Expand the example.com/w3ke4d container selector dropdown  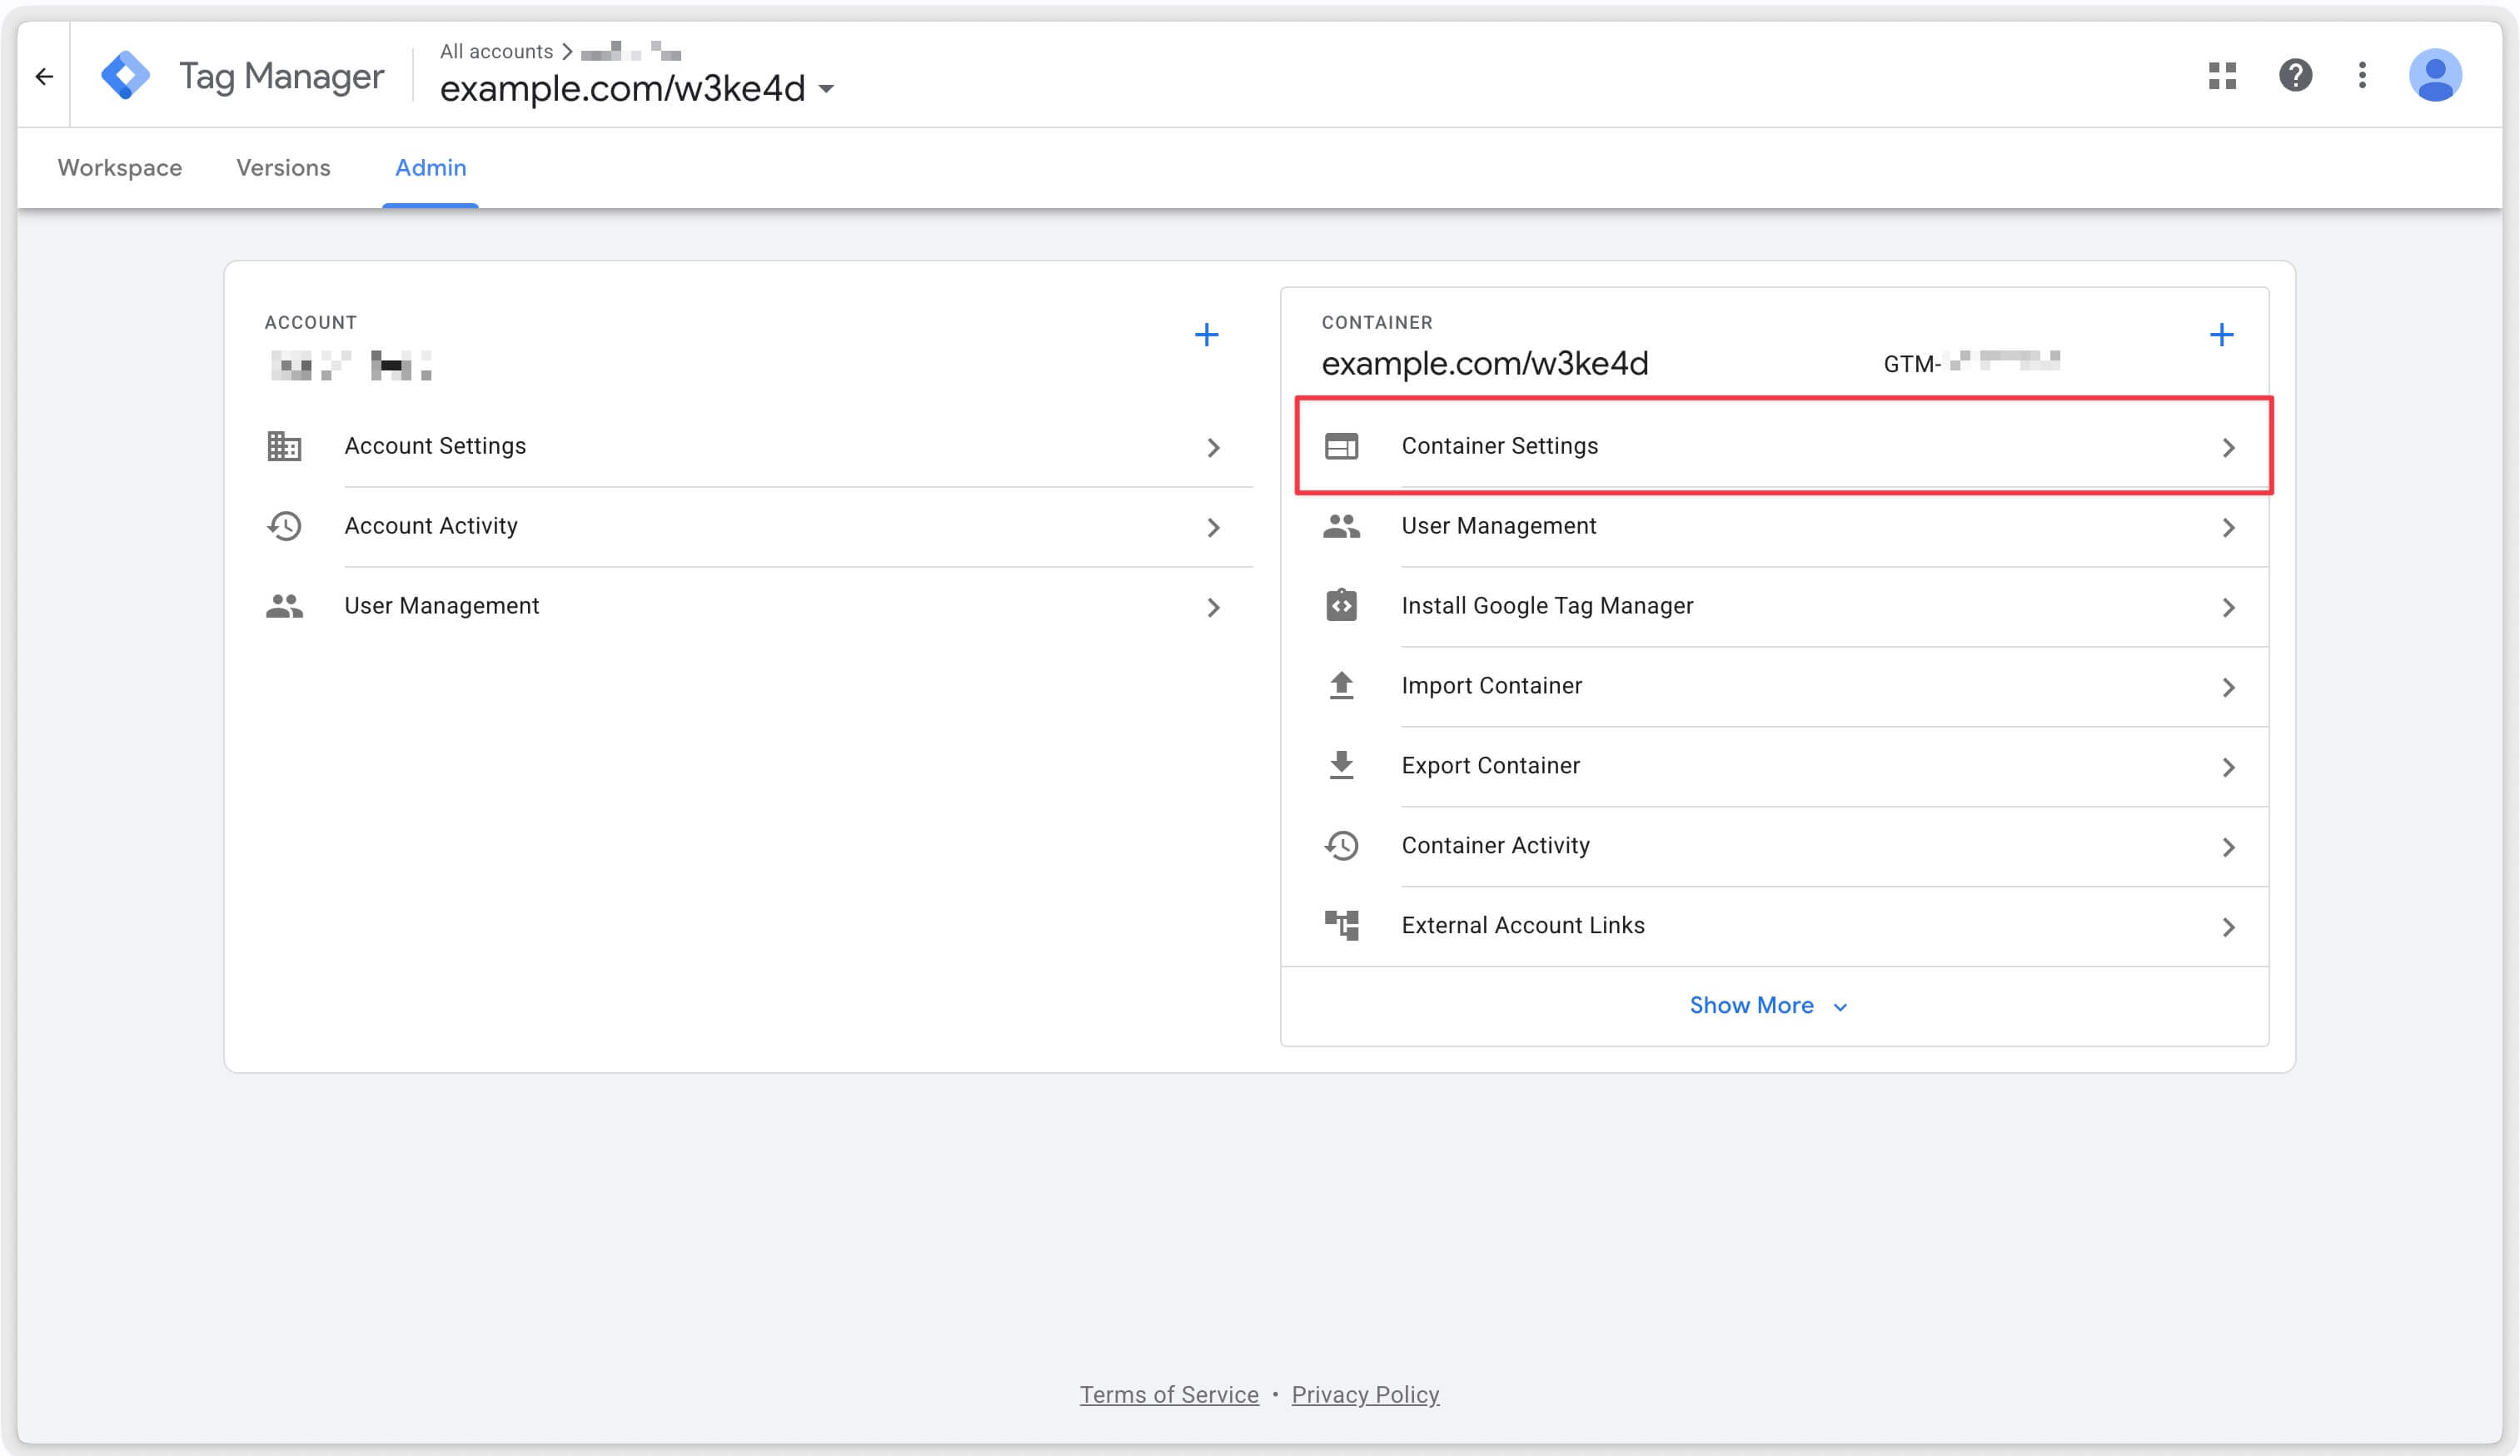coord(826,89)
